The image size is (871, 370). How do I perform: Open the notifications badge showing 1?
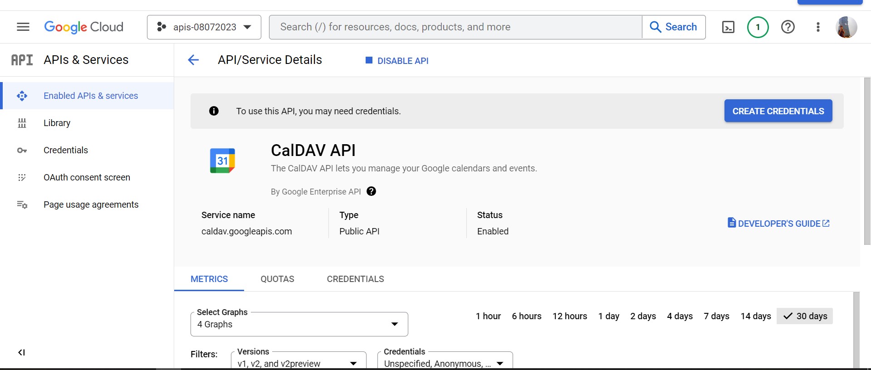point(758,27)
